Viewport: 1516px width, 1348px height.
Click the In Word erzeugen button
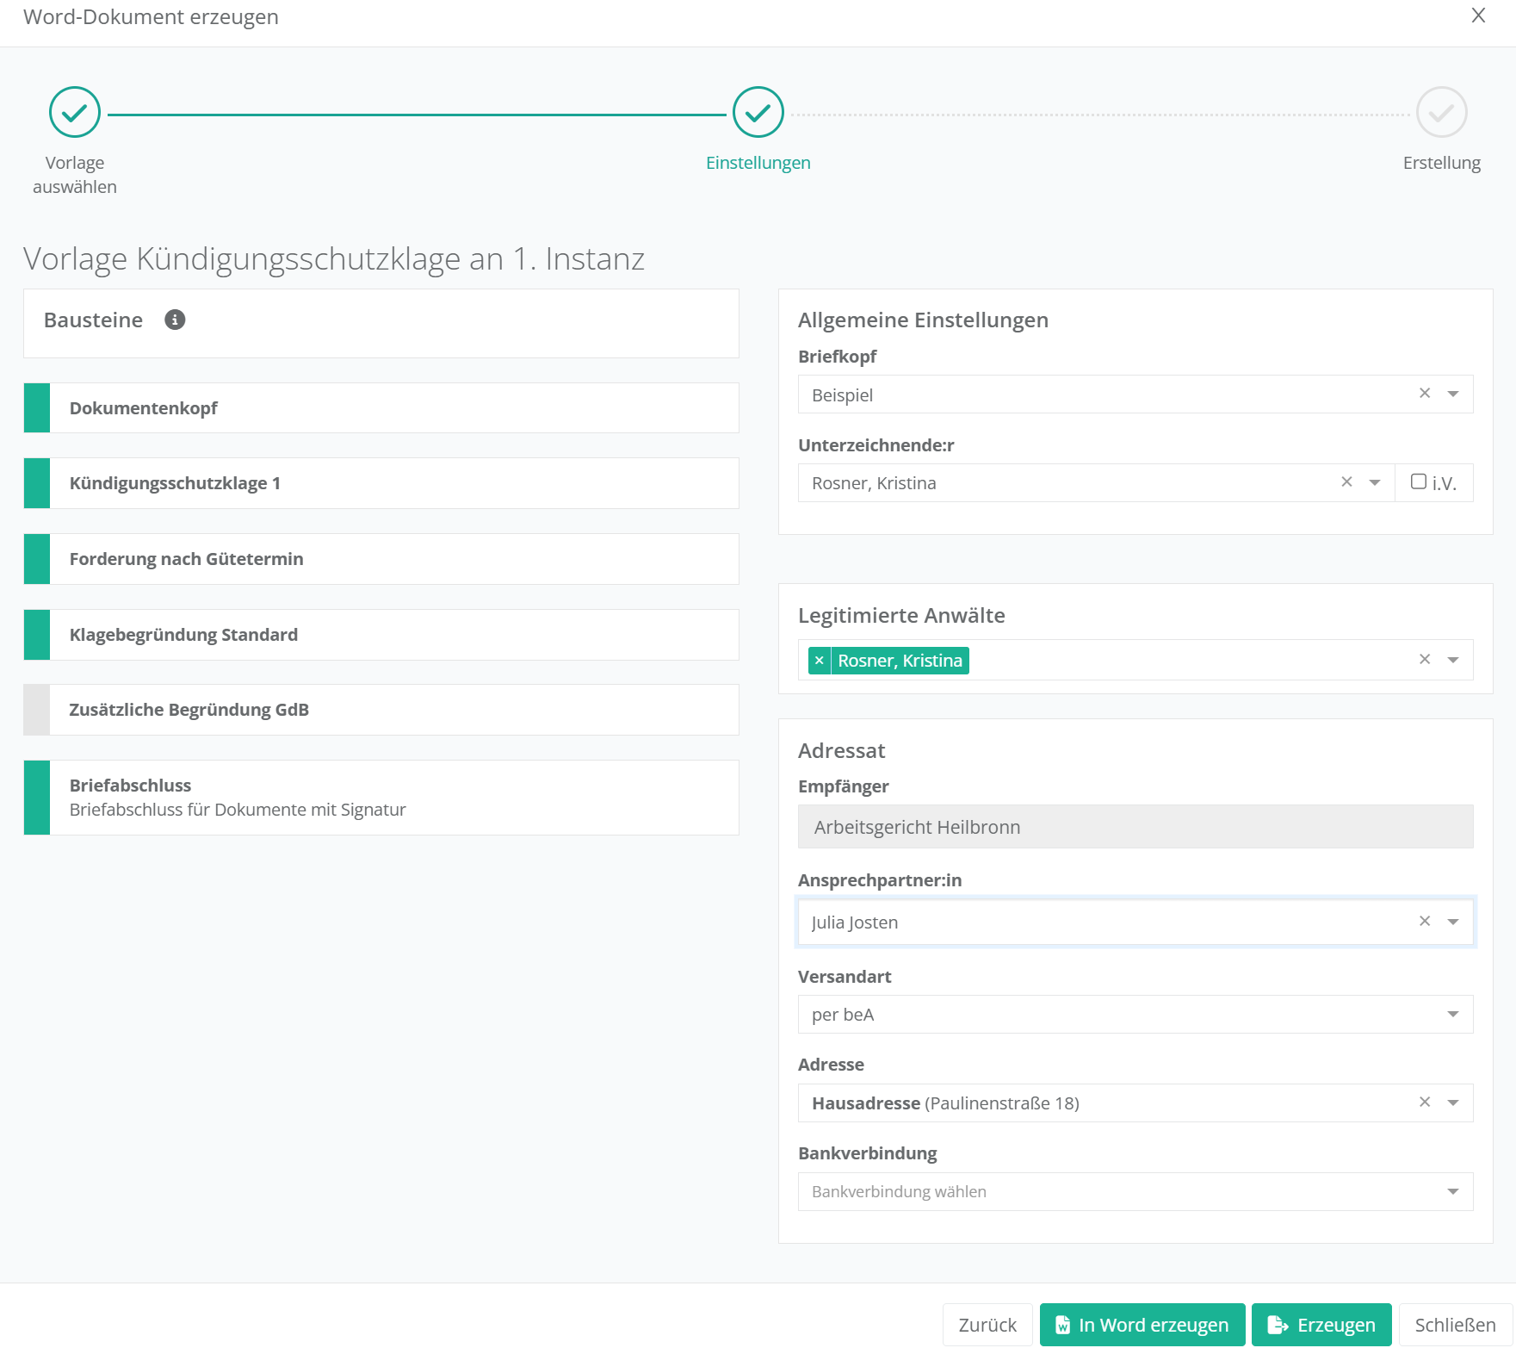tap(1142, 1325)
